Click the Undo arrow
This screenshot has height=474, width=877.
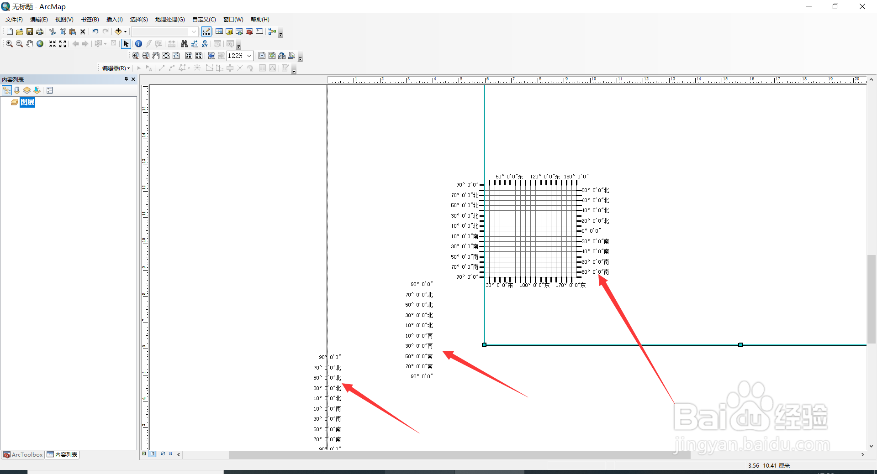coord(95,31)
